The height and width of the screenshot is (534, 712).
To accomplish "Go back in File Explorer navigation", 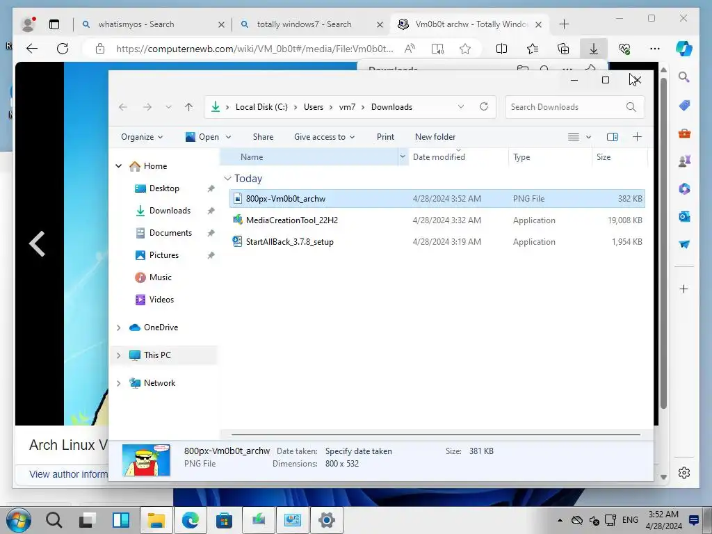I will (122, 107).
